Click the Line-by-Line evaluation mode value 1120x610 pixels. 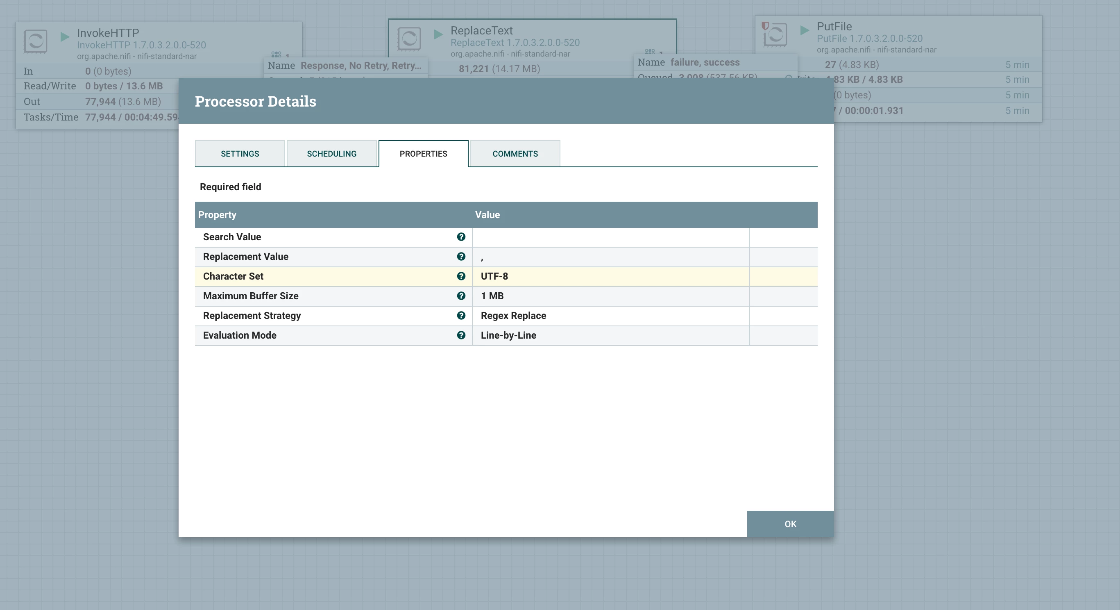coord(508,335)
